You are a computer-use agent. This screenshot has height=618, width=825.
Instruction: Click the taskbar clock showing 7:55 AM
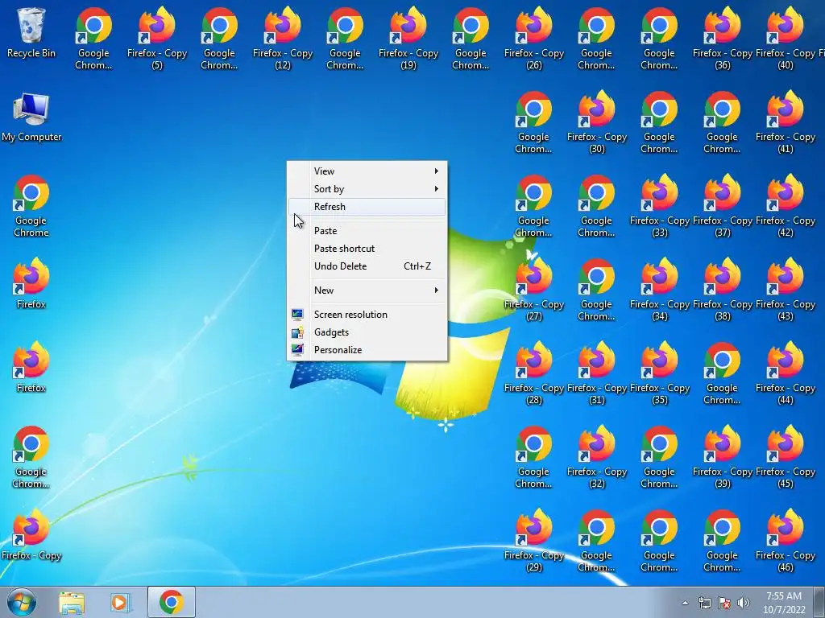784,603
